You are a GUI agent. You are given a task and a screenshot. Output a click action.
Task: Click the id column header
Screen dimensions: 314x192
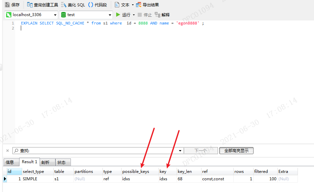coord(14,172)
